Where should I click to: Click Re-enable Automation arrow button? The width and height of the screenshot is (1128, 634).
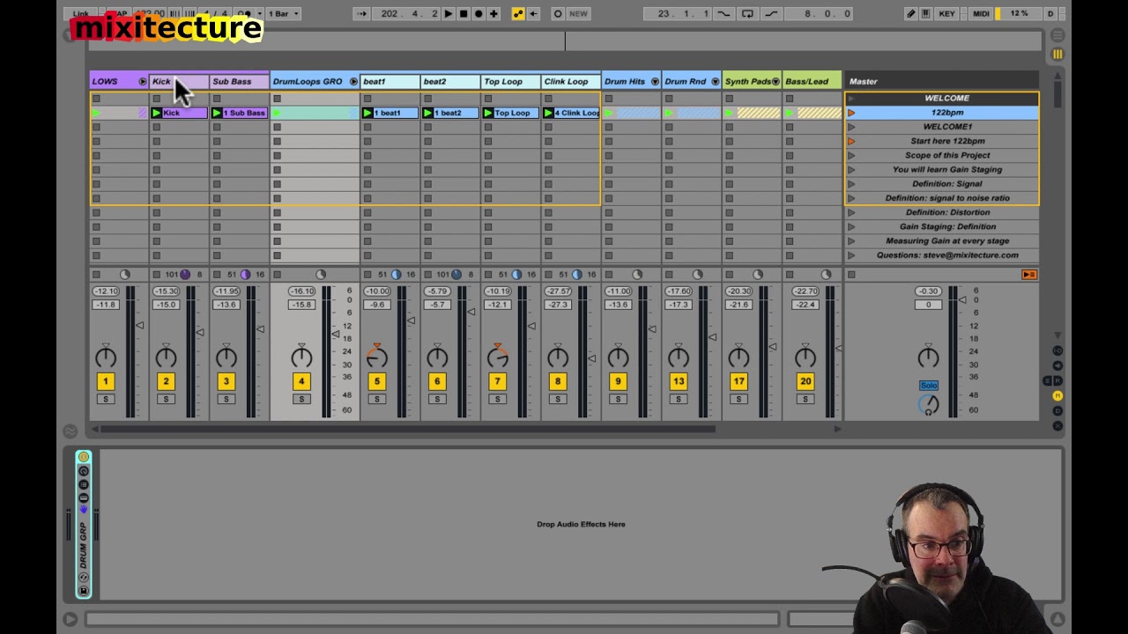[533, 13]
